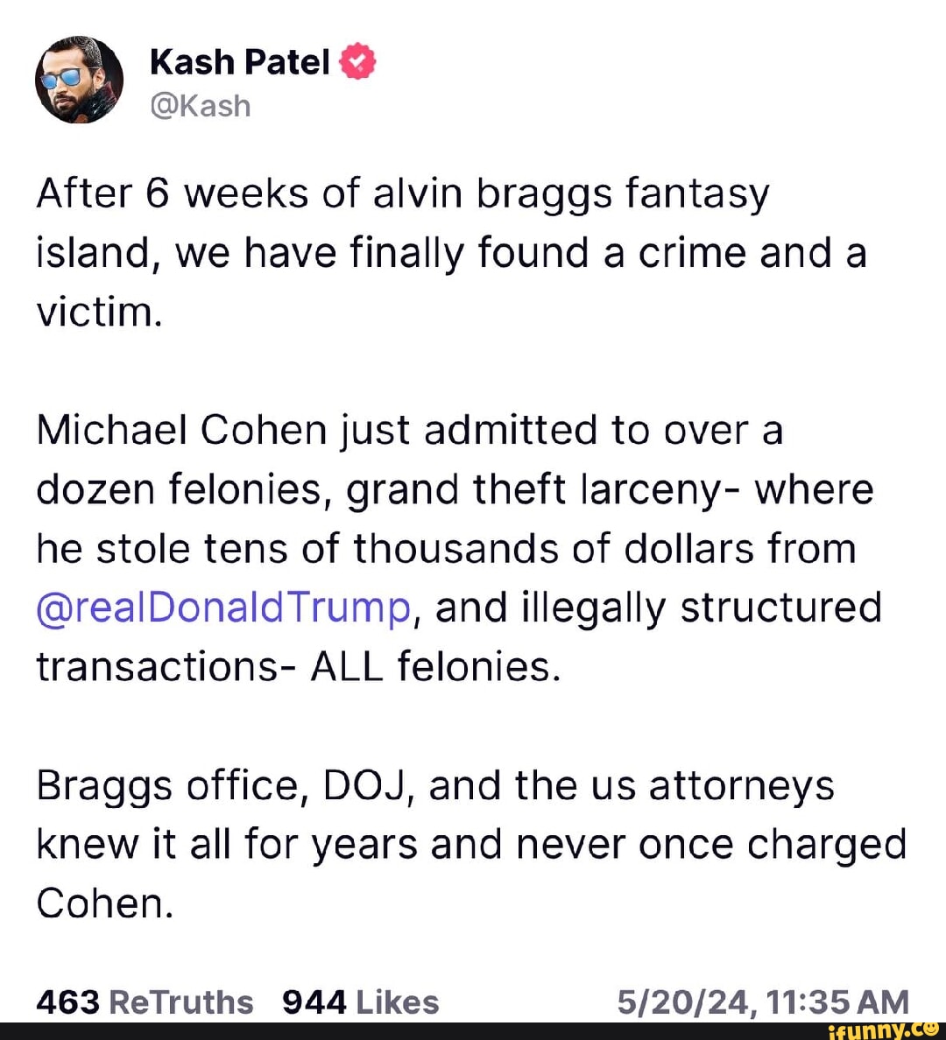The height and width of the screenshot is (1040, 946).
Task: Click the 463 ReTruths count
Action: coord(145,1001)
